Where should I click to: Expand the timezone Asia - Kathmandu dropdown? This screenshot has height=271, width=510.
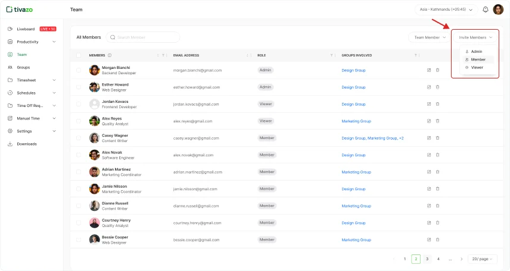(447, 10)
